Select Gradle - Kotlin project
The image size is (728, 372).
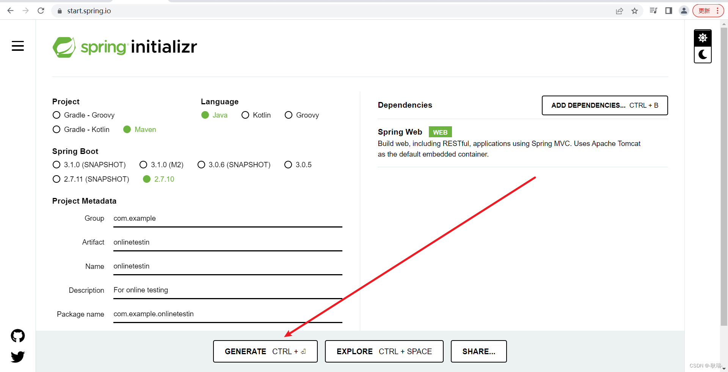click(x=81, y=129)
